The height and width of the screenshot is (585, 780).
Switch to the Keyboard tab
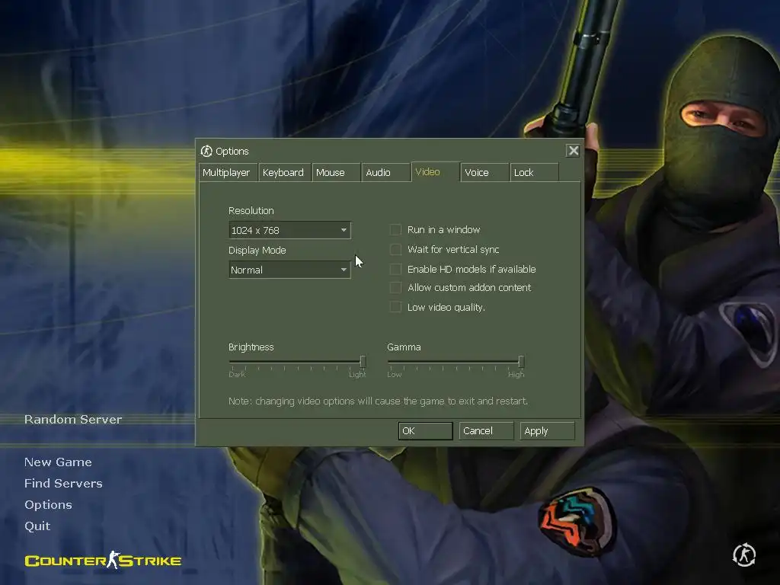tap(285, 172)
